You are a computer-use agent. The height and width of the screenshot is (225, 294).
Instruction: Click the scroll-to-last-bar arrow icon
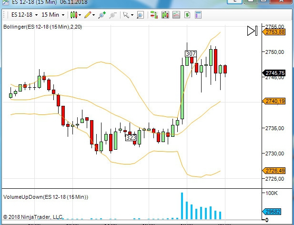[252, 31]
